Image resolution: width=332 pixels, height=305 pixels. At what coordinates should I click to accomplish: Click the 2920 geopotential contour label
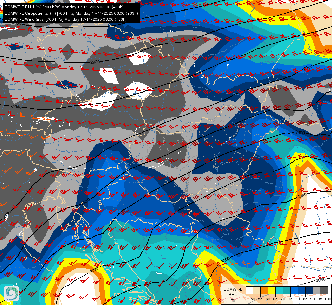[x=95, y=62]
